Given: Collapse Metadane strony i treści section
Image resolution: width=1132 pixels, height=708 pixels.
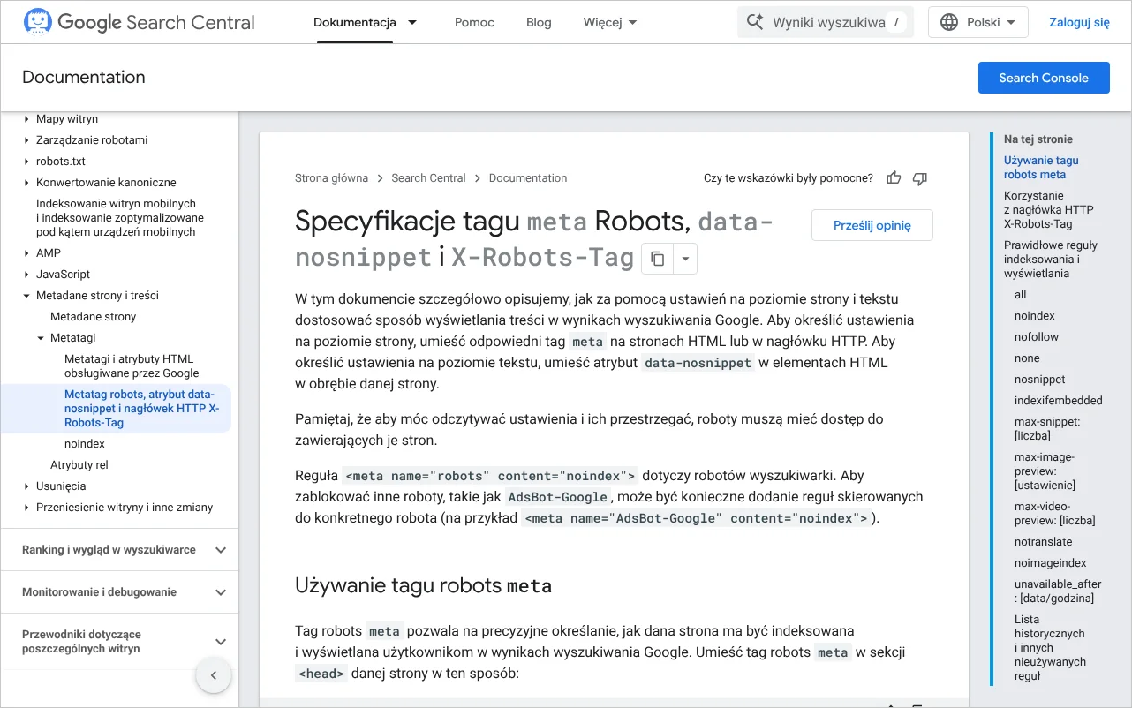Looking at the screenshot, I should coord(26,296).
